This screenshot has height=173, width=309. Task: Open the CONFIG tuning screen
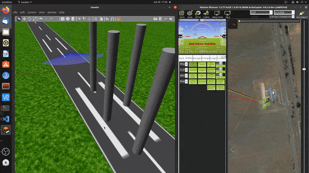206,14
